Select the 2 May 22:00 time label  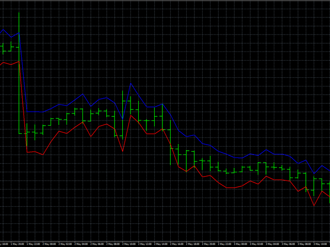pos(226,243)
